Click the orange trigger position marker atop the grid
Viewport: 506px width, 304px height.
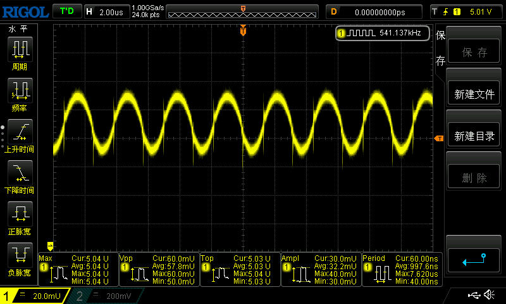243,31
